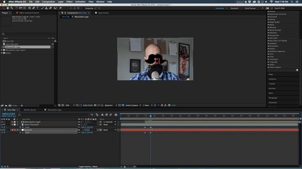This screenshot has height=169, width=302.
Task: Collapse the Intro Clip.mp4 layer properties
Action: (x=12, y=124)
